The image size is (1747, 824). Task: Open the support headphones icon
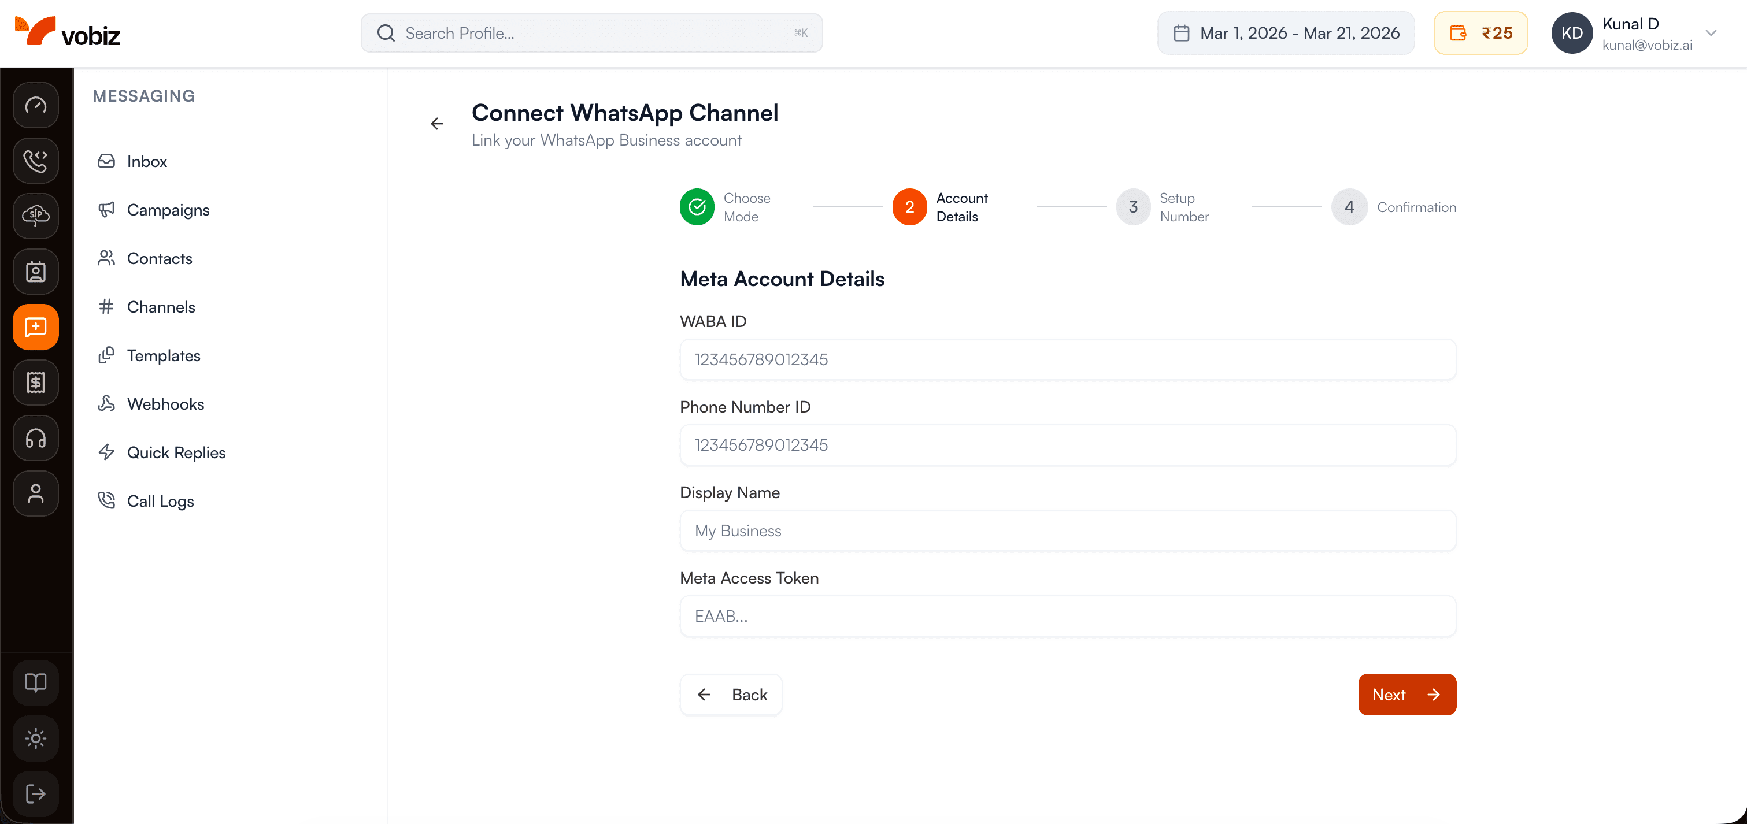[x=35, y=438]
